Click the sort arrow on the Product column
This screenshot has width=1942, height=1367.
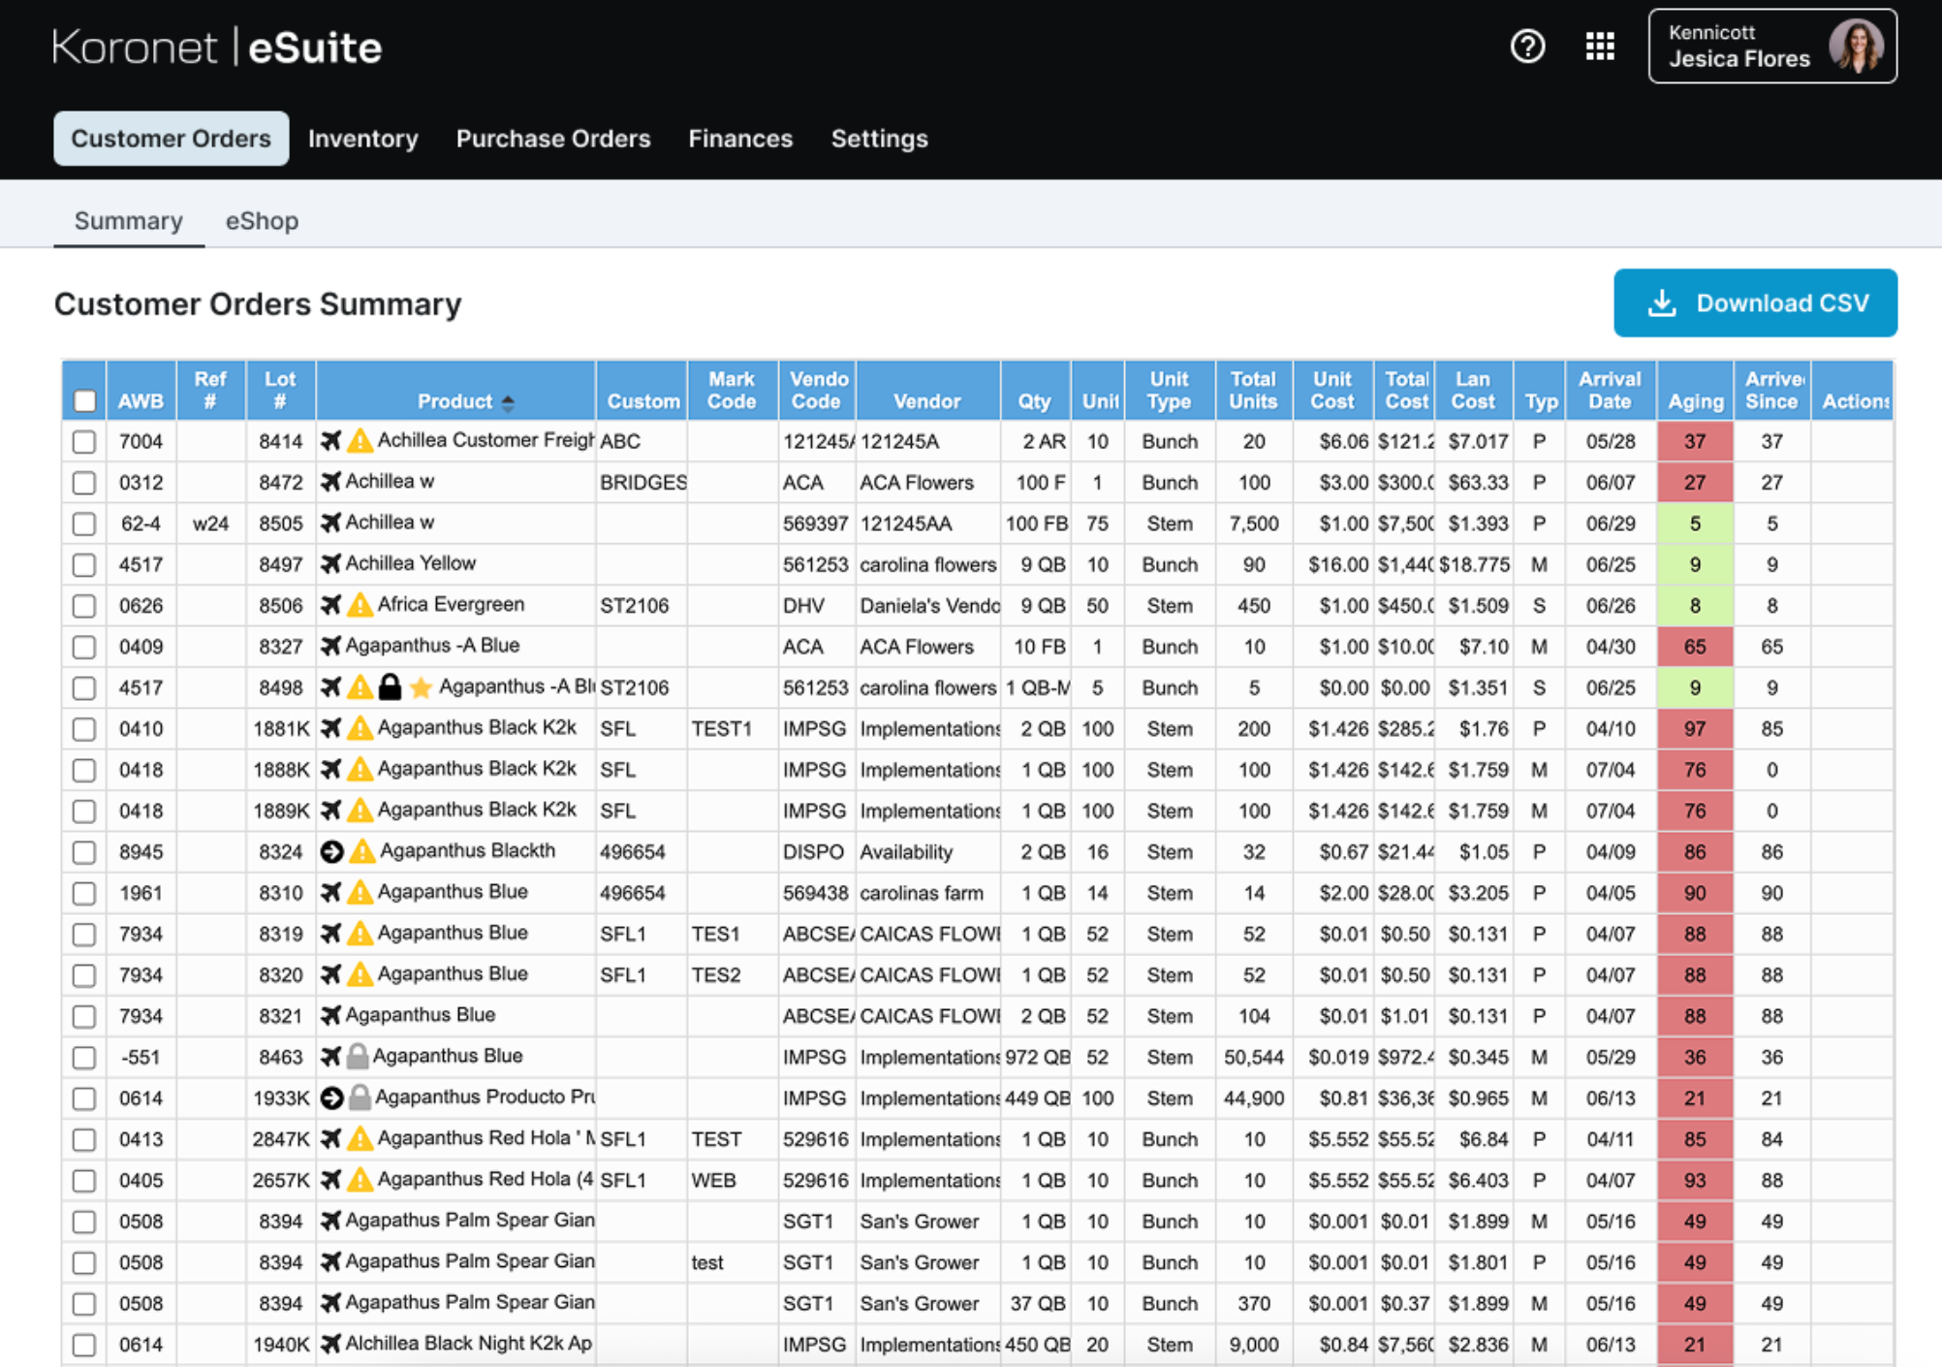point(508,401)
